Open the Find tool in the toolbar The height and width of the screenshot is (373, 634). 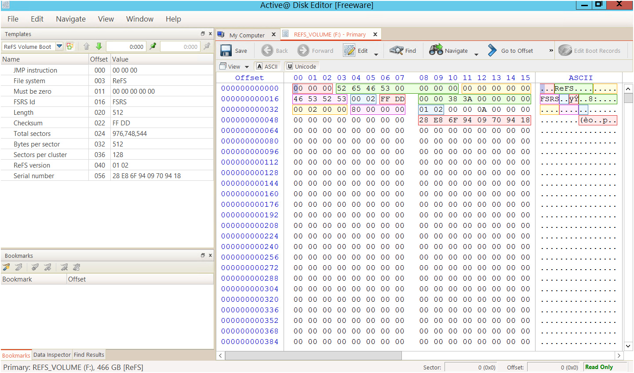point(403,50)
